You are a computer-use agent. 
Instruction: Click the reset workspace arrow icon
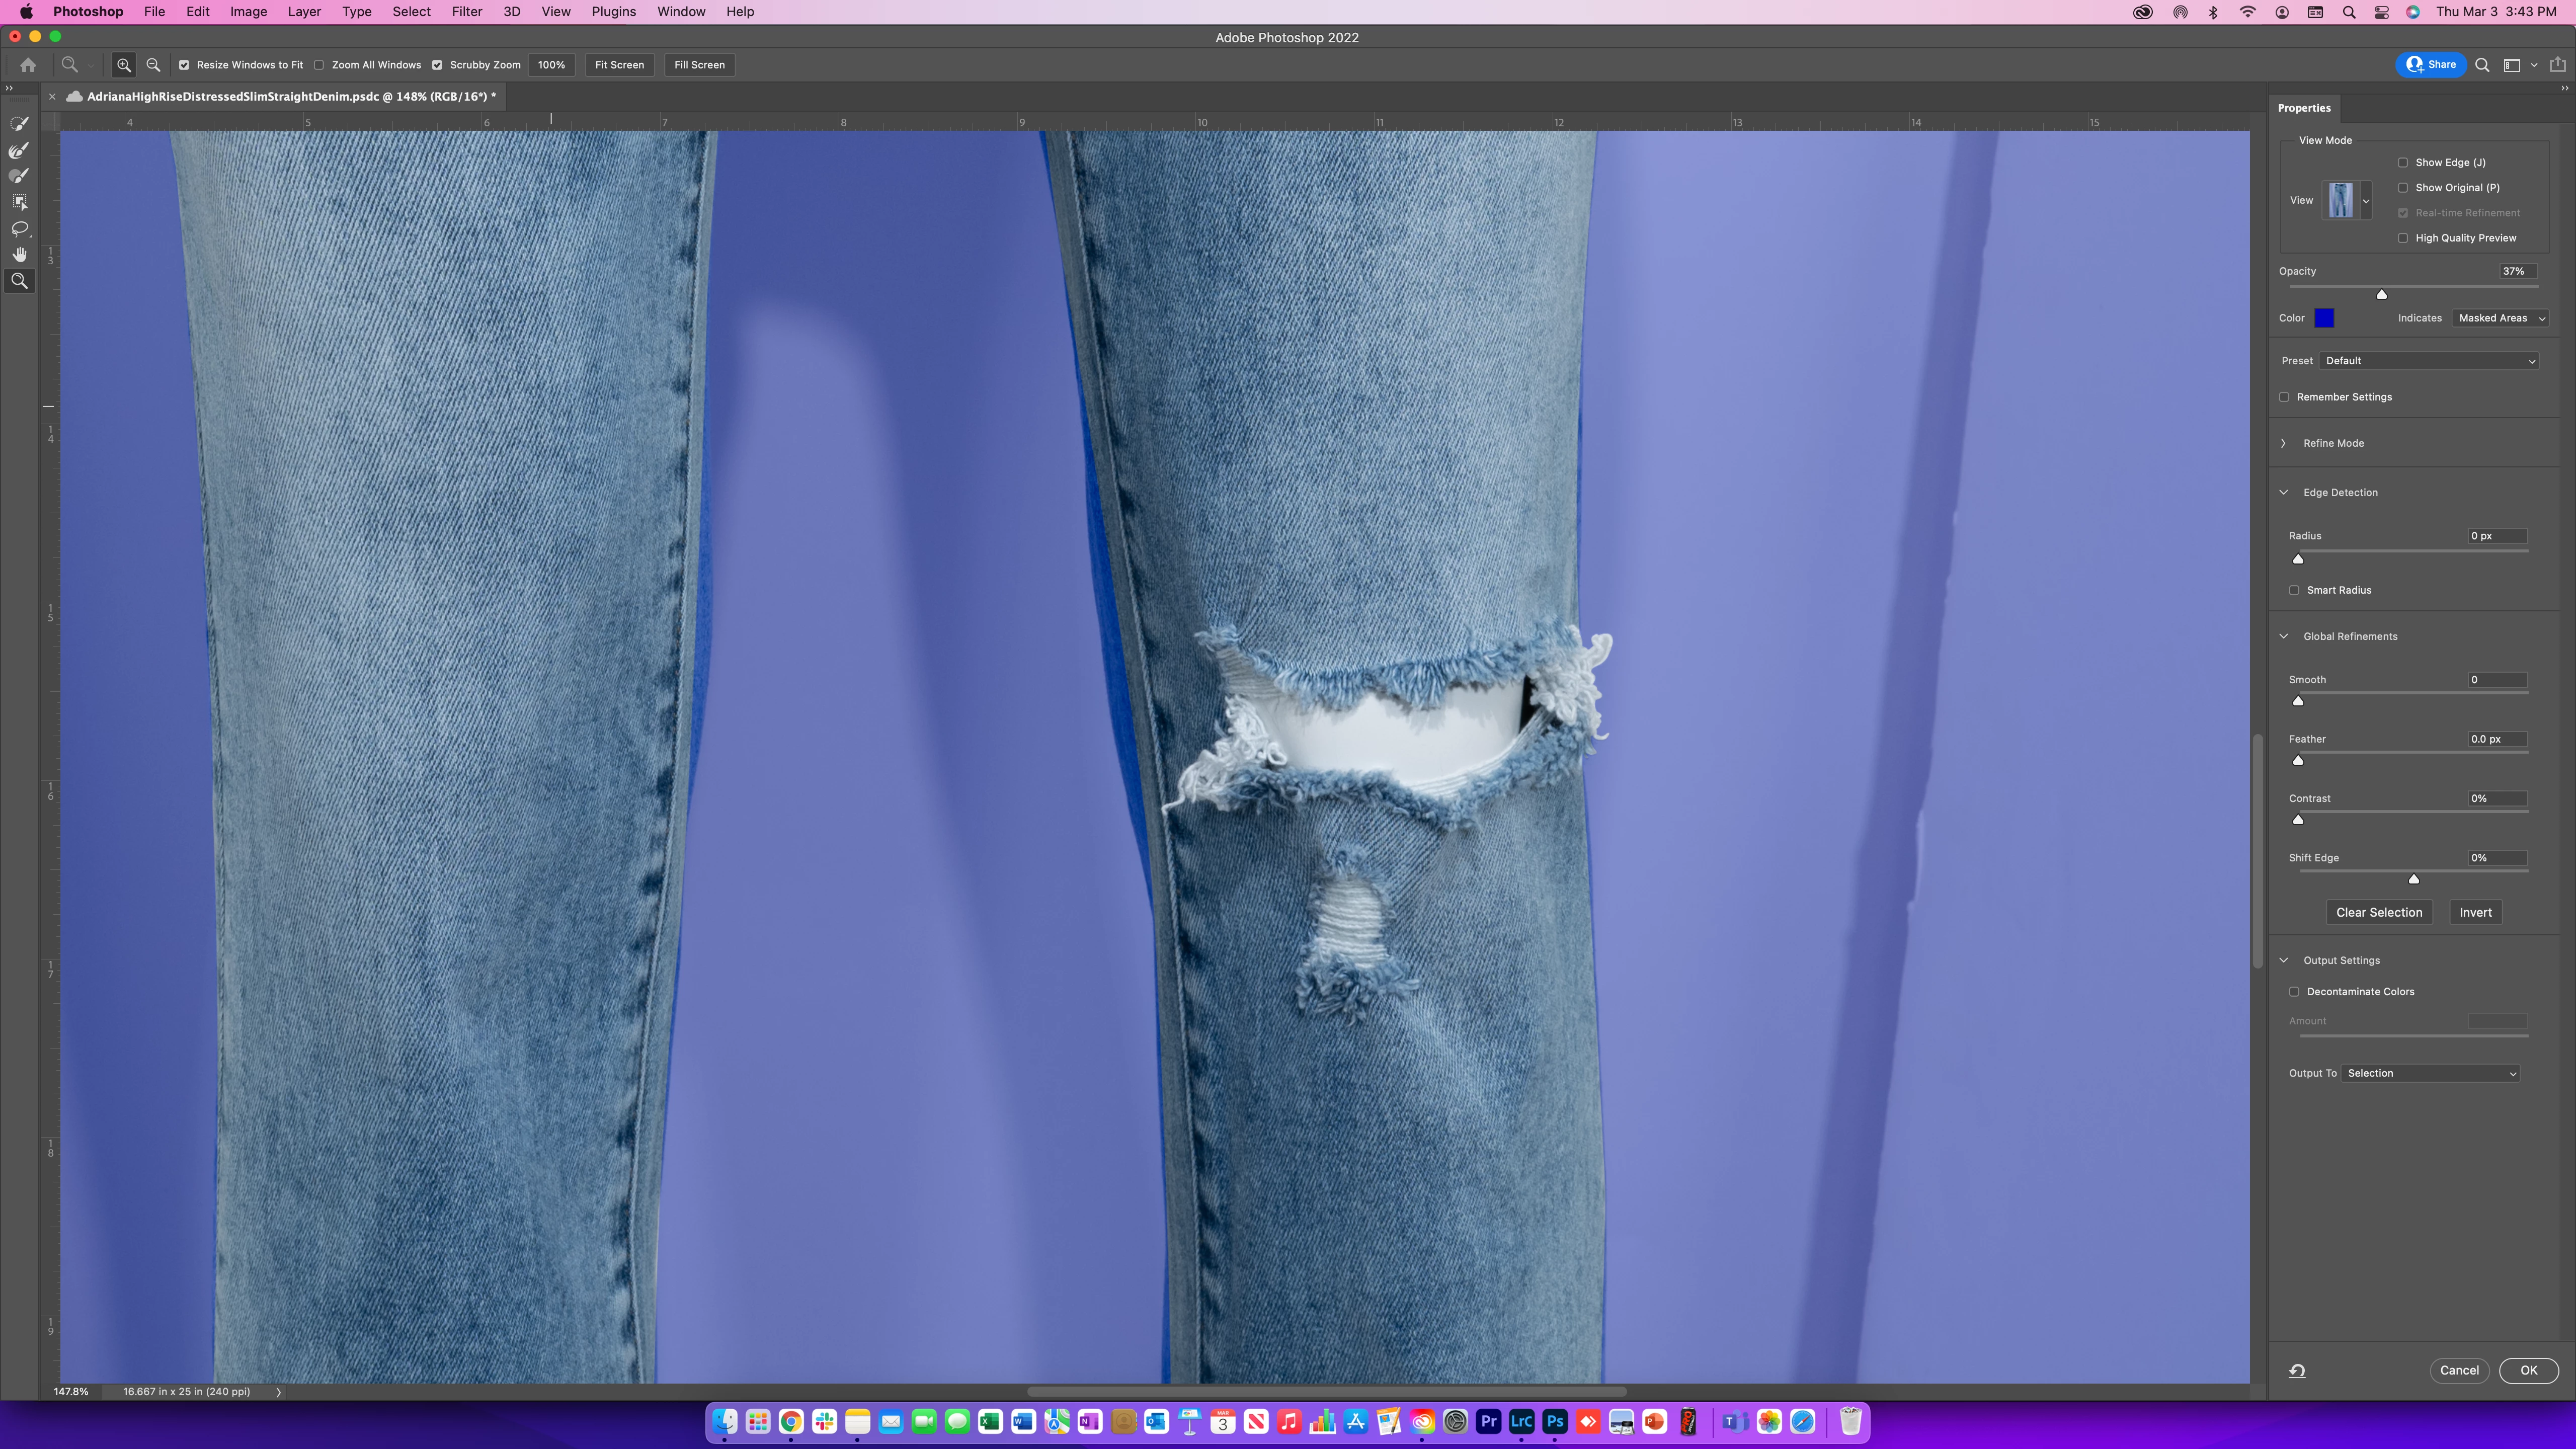tap(2297, 1371)
